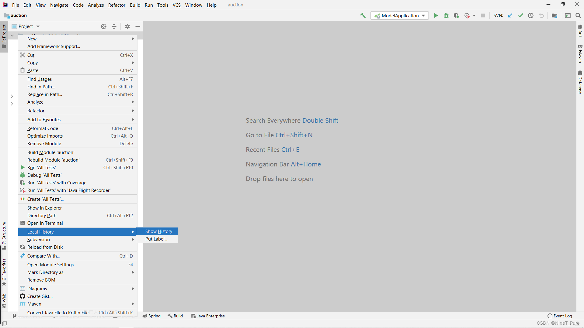Hide the Project panel with minus icon
584x328 pixels.
pos(138,26)
